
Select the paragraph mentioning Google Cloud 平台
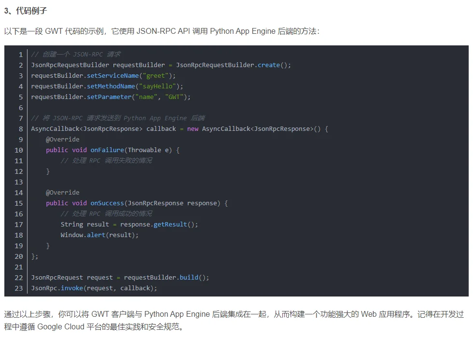(237, 320)
